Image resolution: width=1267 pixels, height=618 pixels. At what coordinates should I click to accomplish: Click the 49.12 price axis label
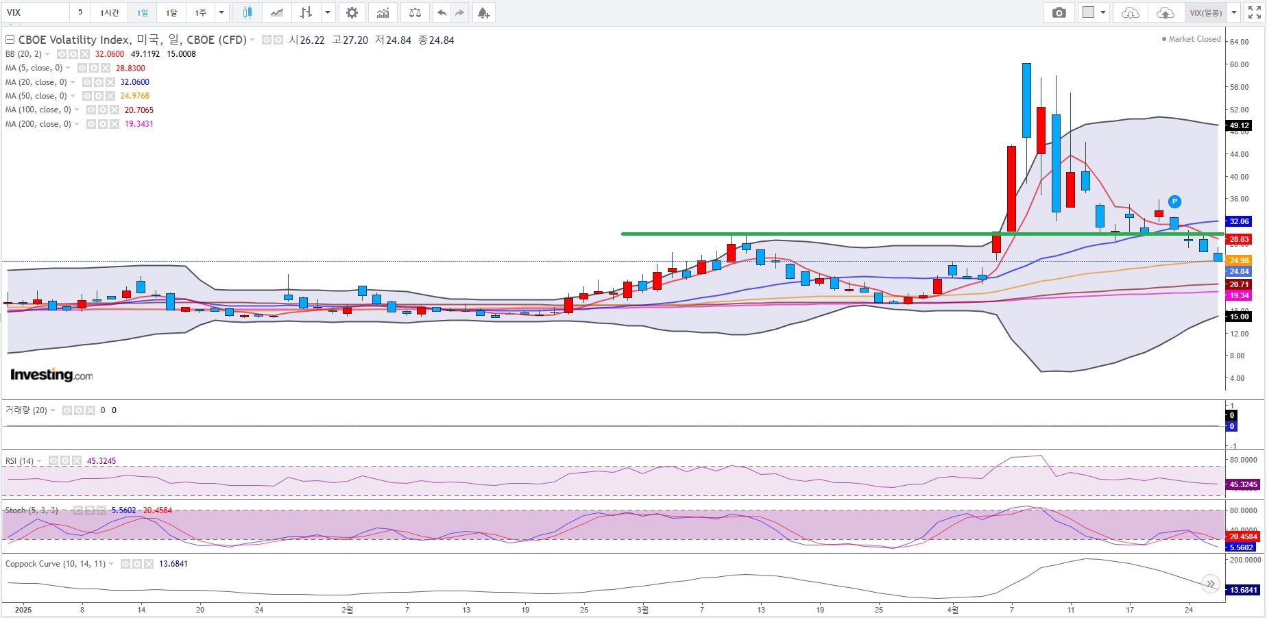point(1240,125)
